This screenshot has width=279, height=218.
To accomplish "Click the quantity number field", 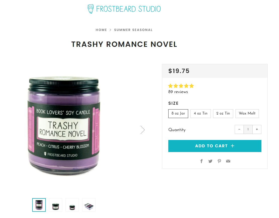I will 248,129.
